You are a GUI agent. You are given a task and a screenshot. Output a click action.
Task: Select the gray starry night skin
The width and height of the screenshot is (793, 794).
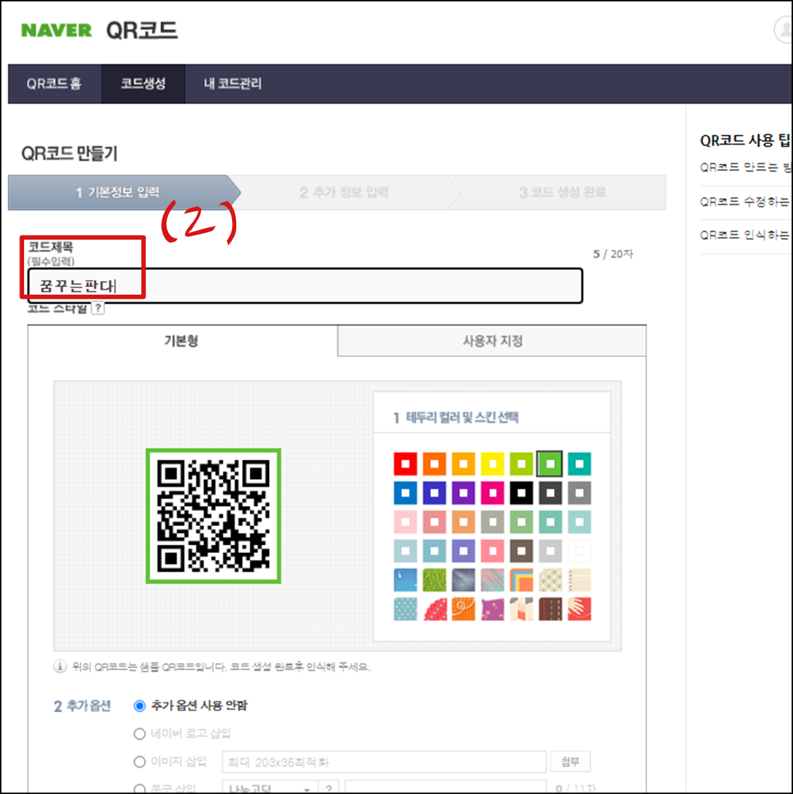tap(463, 580)
